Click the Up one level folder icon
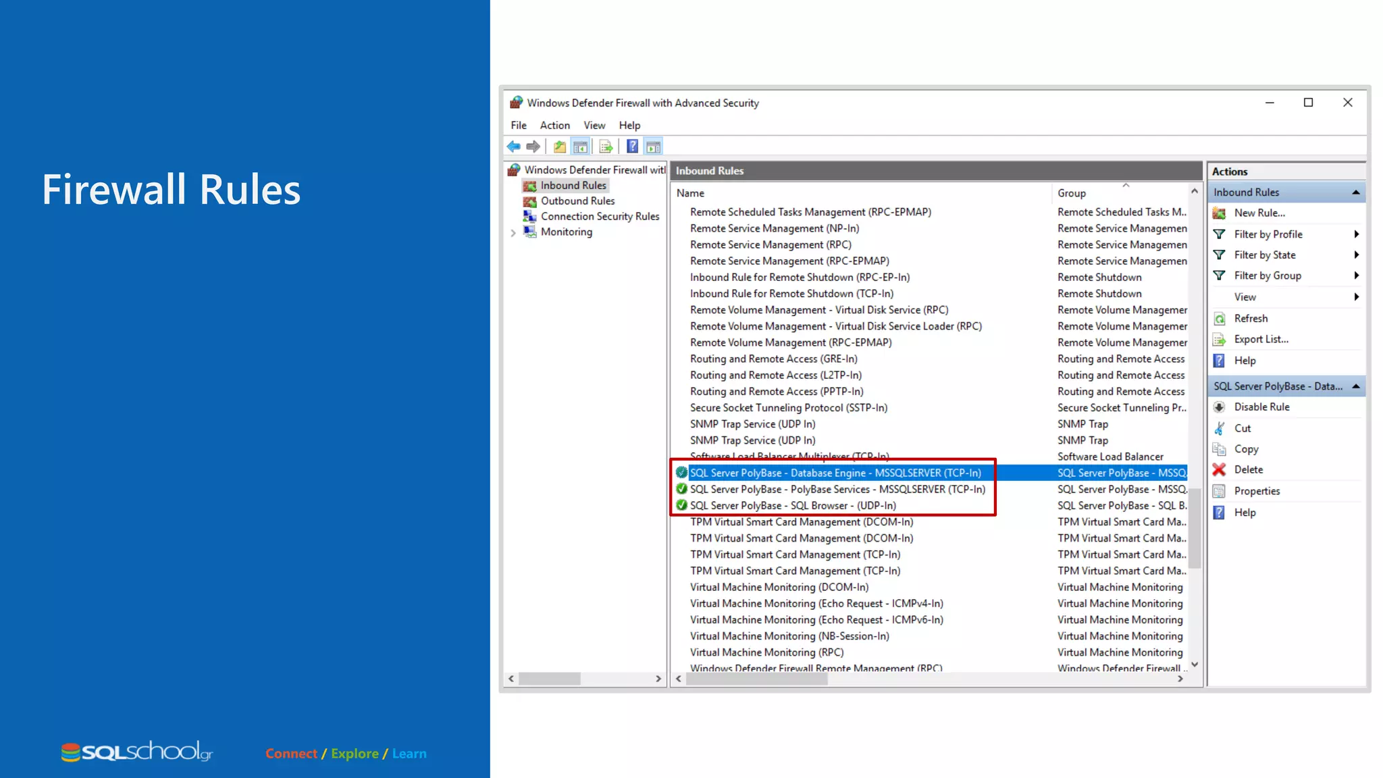This screenshot has height=778, width=1383. [560, 147]
